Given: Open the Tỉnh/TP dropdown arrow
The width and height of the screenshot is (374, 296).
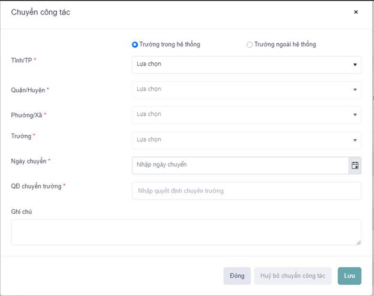Looking at the screenshot, I should point(355,65).
